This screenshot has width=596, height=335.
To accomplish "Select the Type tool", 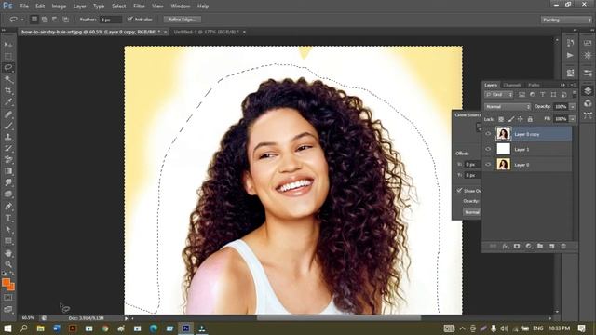I will 8,218.
